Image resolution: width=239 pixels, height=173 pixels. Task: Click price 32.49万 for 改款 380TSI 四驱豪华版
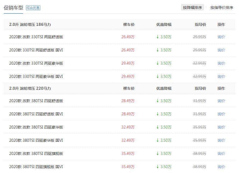pyautogui.click(x=128, y=127)
